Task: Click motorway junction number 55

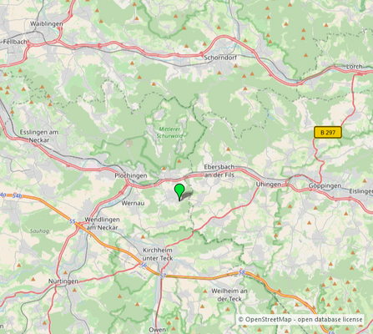Action: (x=73, y=221)
